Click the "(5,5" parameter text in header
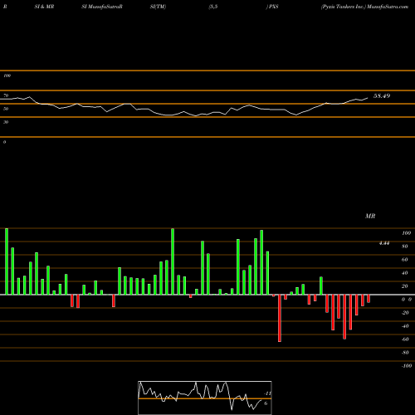Screen dimensions: 415x415 [213, 7]
